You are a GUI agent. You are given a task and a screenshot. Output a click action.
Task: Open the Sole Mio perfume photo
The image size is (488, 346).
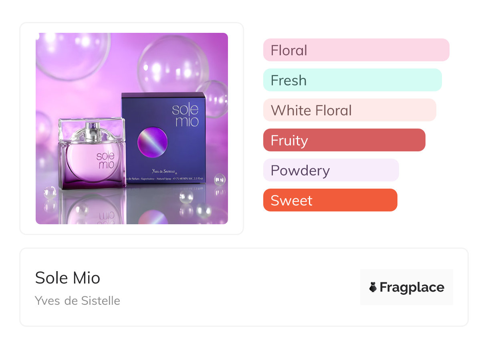pos(131,128)
